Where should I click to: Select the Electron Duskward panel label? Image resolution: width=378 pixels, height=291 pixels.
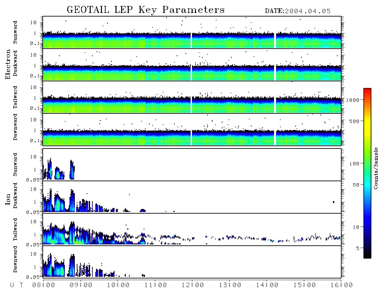tap(15, 63)
